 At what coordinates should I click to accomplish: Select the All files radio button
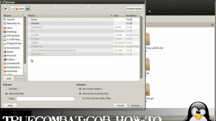coord(6,89)
